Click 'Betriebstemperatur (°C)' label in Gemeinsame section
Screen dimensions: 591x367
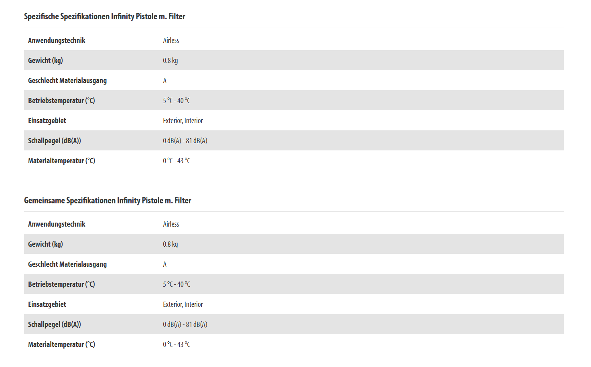pyautogui.click(x=61, y=284)
